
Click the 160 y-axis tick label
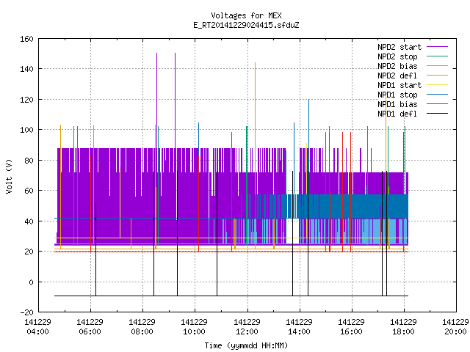click(26, 39)
